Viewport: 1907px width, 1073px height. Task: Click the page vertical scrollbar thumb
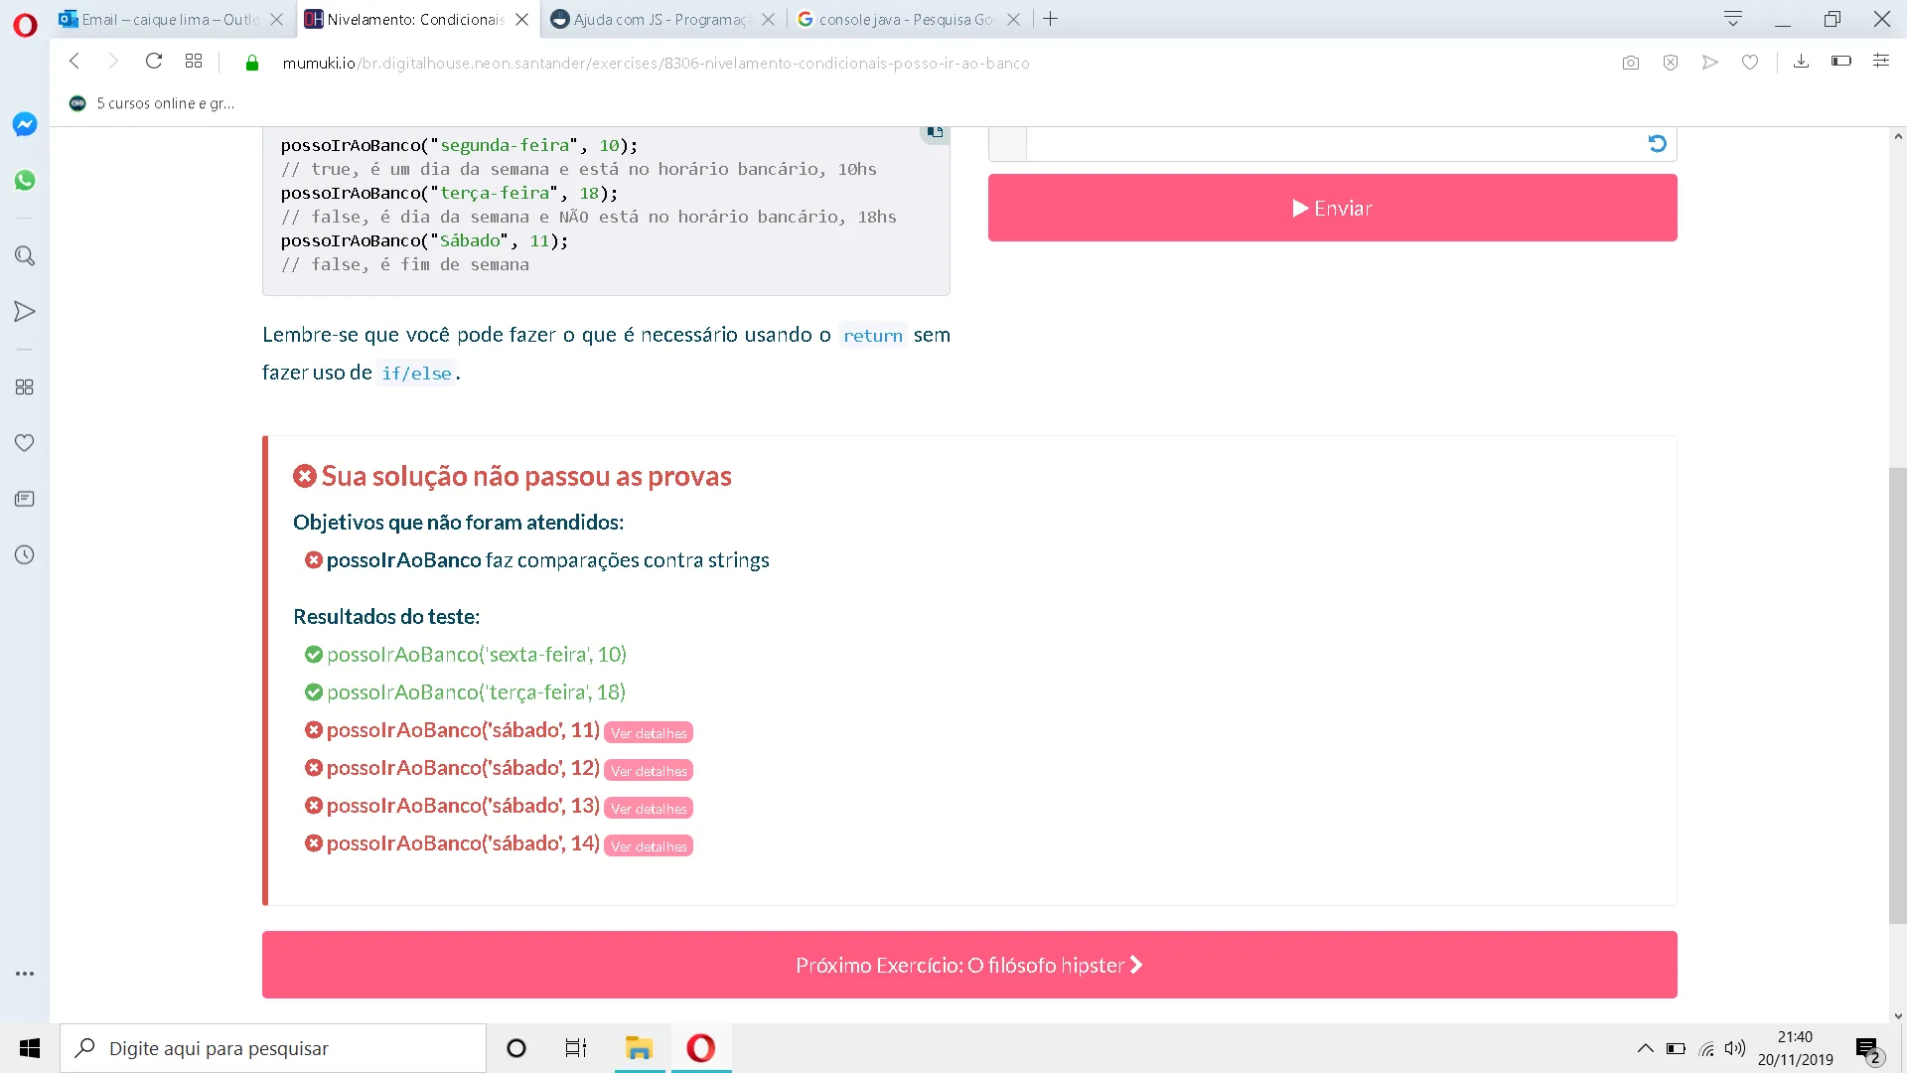click(1897, 695)
